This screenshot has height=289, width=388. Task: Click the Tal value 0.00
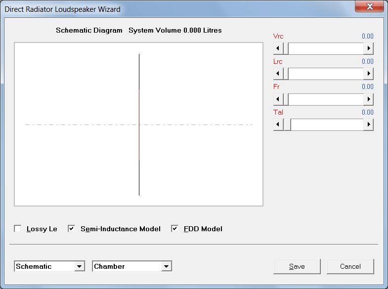coord(367,113)
